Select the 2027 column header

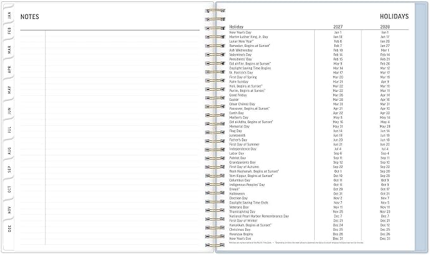pos(338,27)
